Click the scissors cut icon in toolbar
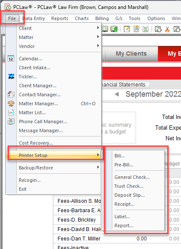 (167, 29)
